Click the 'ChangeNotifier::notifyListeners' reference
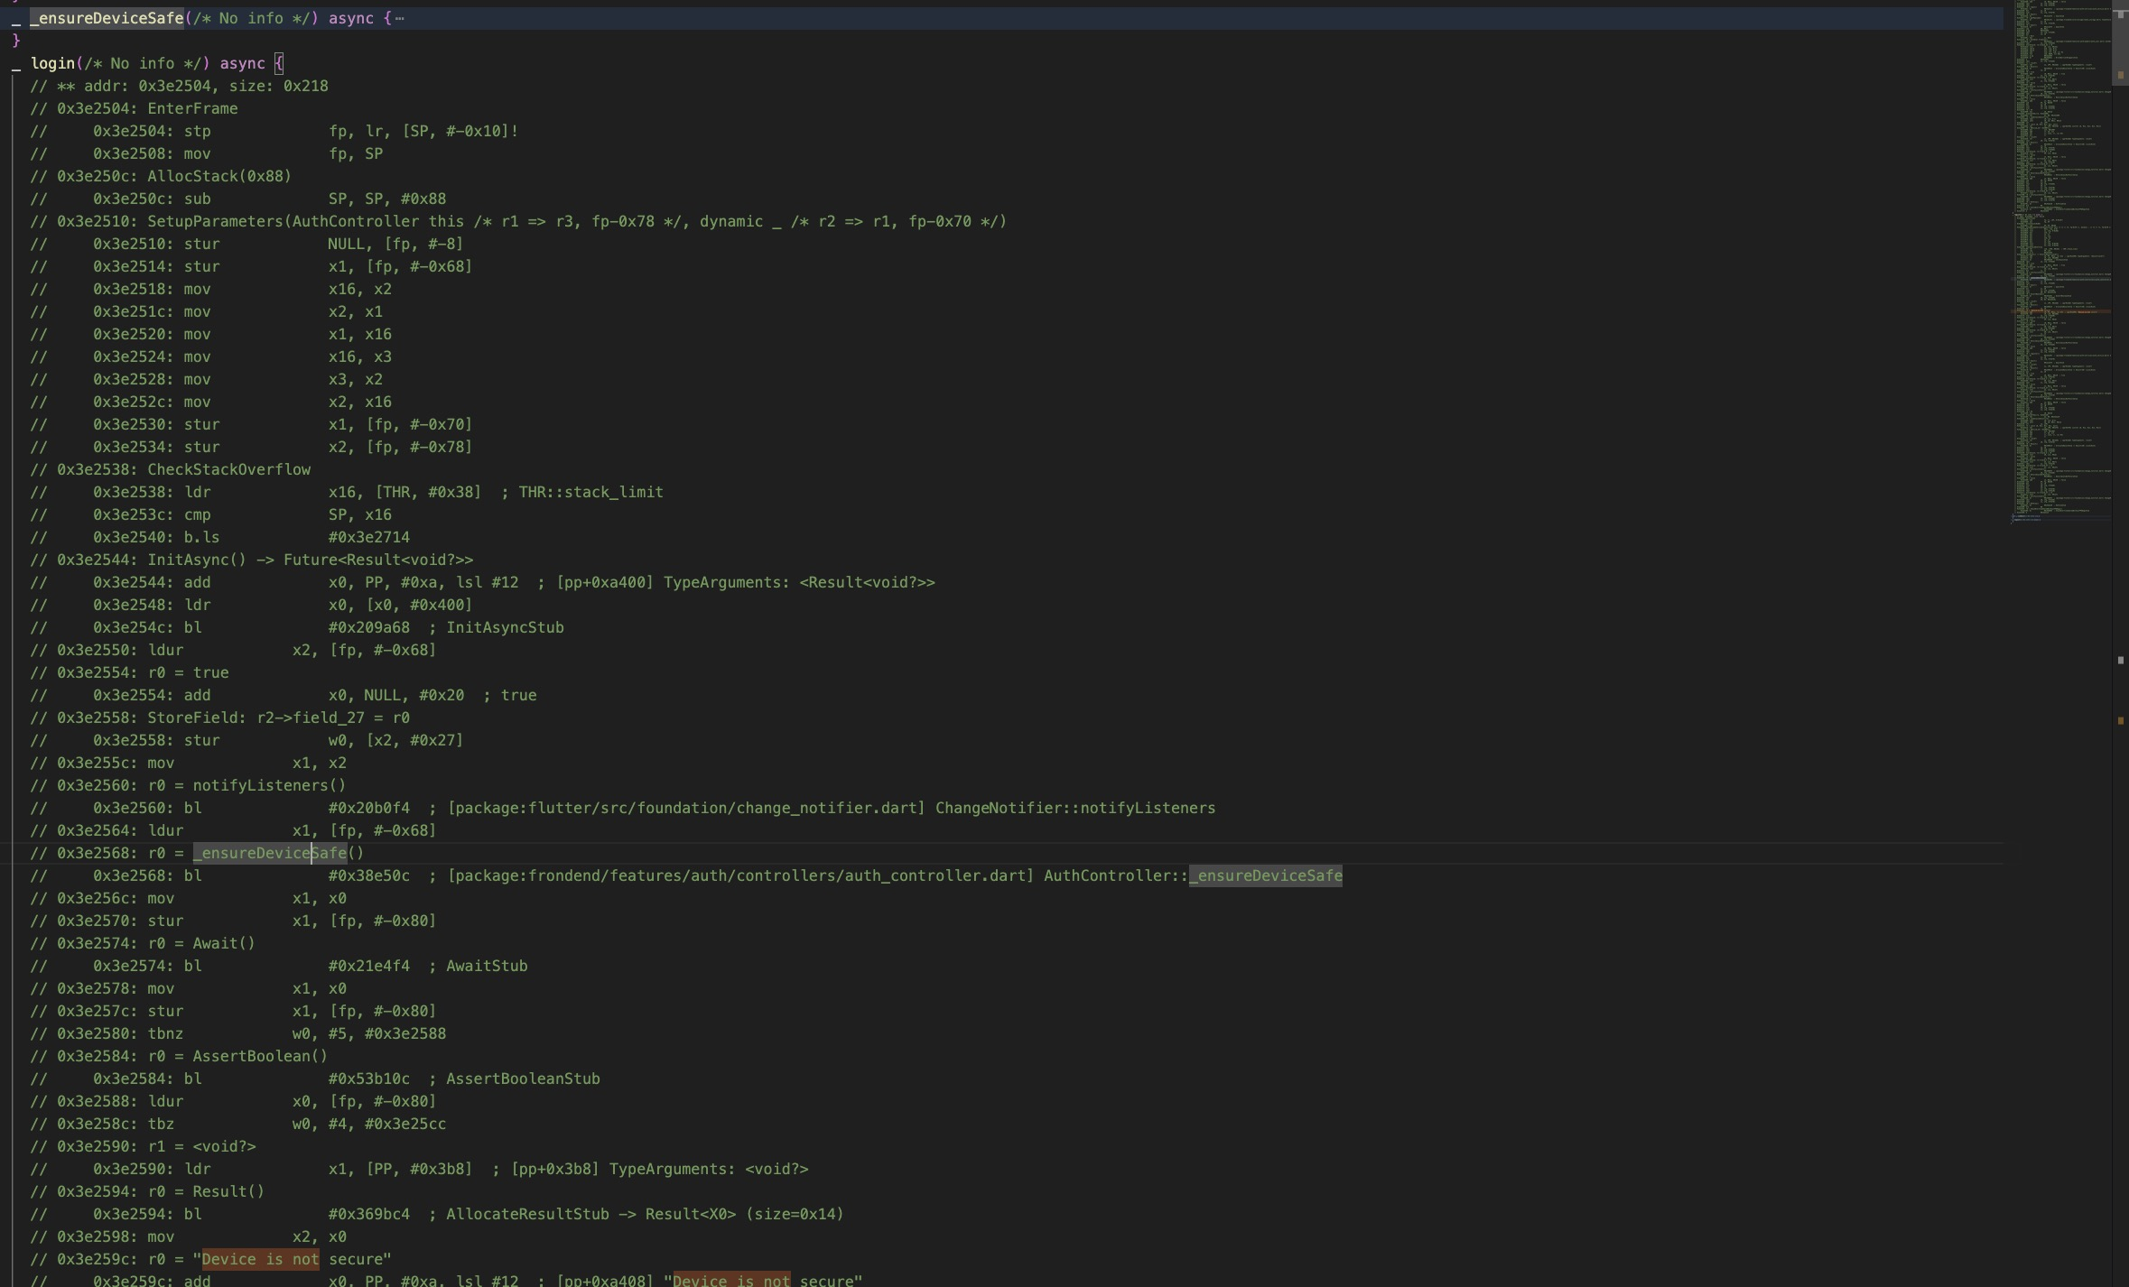Image resolution: width=2129 pixels, height=1287 pixels. click(x=1075, y=808)
